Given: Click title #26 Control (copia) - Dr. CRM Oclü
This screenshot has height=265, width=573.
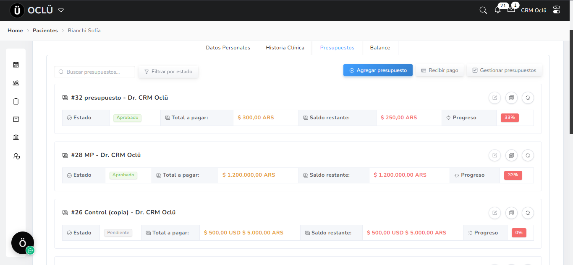Looking at the screenshot, I should pyautogui.click(x=123, y=212).
